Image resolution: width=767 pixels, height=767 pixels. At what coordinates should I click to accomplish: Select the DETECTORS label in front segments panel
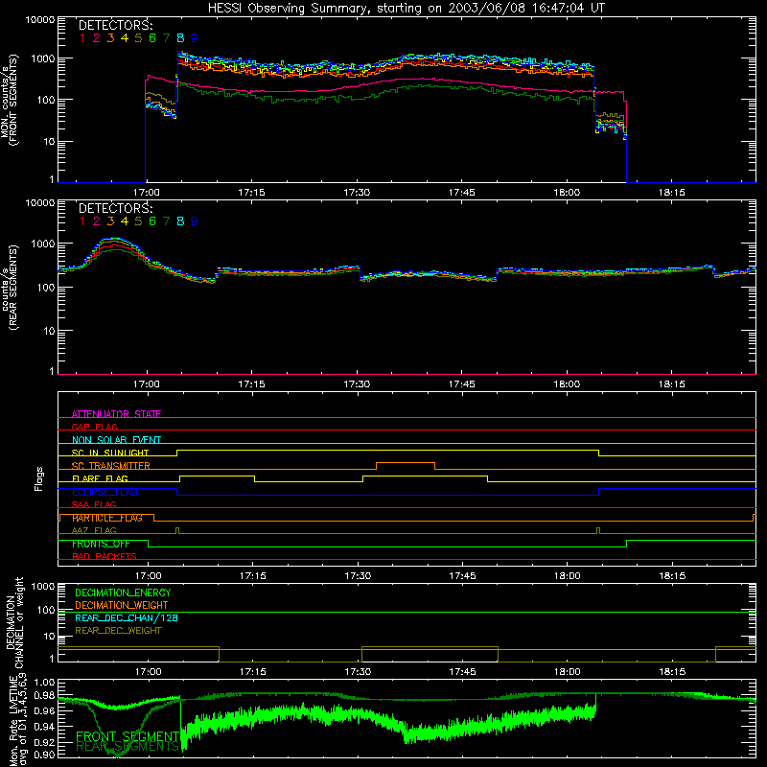[116, 26]
